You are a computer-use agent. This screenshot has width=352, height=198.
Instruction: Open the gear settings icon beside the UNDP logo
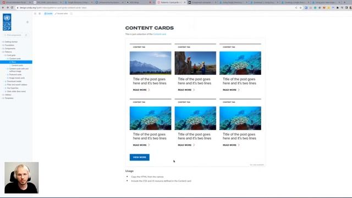(28, 22)
